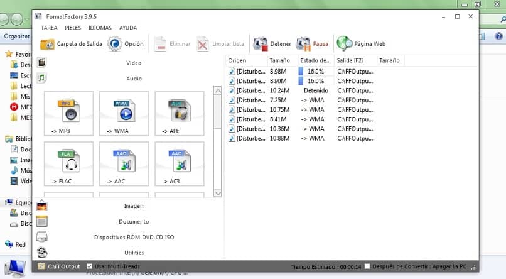This screenshot has width=506, height=279.
Task: Click the audio format list scroll-up arrow
Action: coord(218,90)
